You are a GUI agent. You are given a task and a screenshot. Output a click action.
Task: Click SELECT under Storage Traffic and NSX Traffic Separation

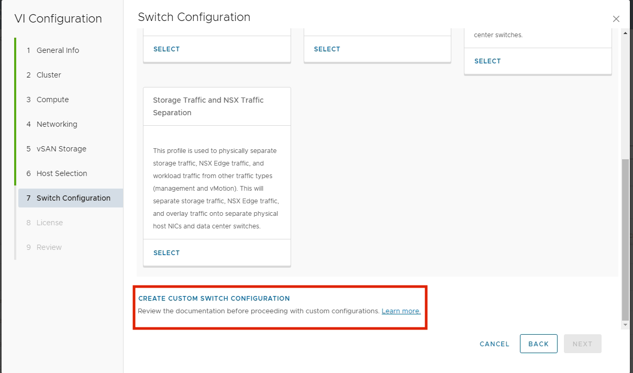(166, 253)
